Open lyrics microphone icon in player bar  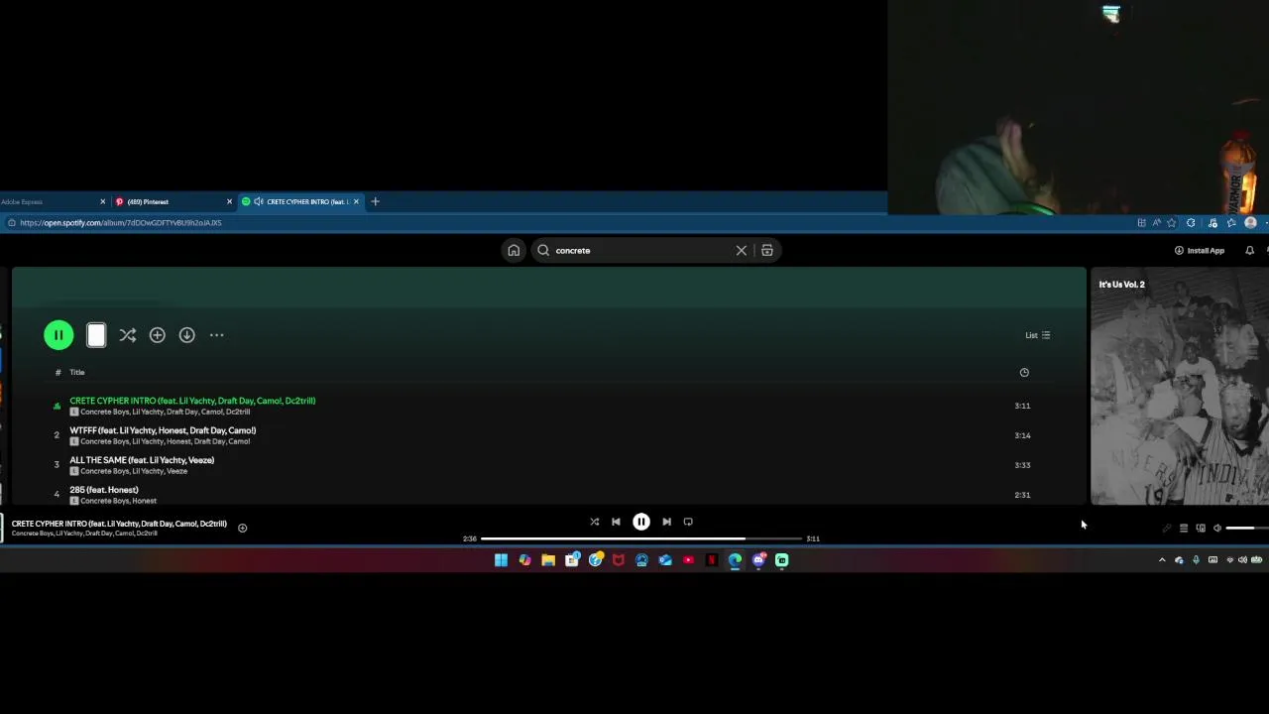coord(1166,529)
